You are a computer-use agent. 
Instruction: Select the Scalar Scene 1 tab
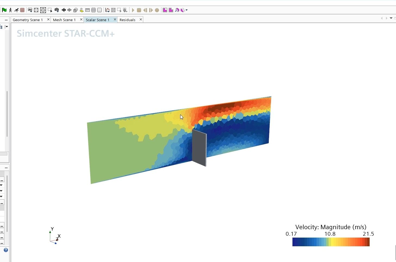98,20
